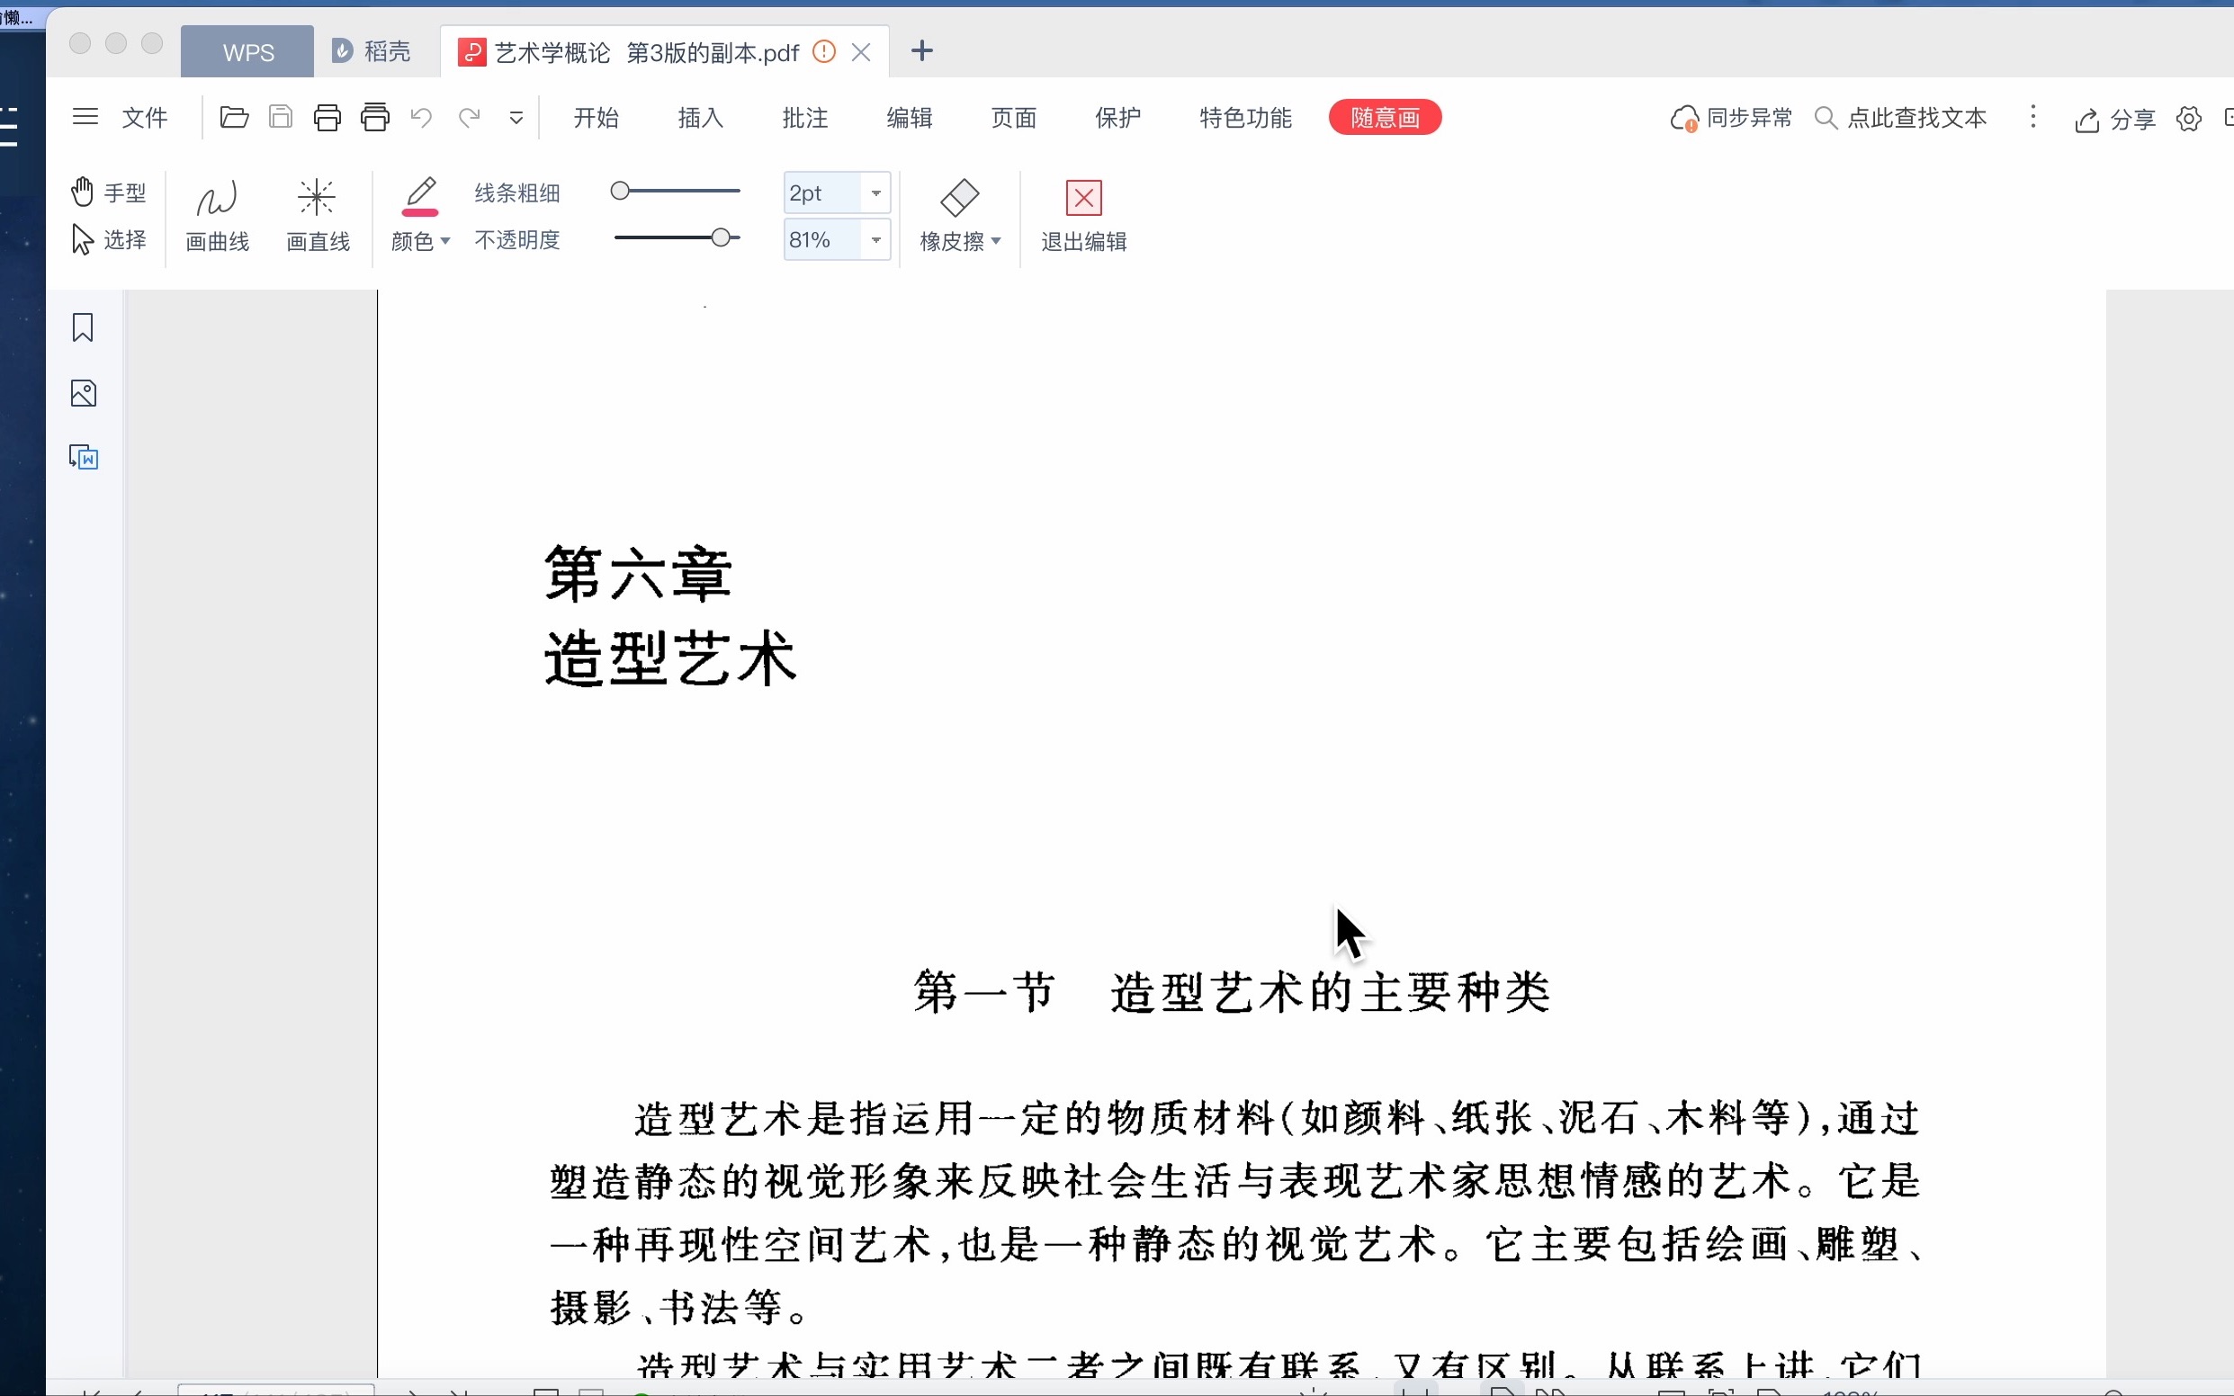This screenshot has width=2234, height=1396.
Task: Click the Open folder icon
Action: pyautogui.click(x=234, y=117)
